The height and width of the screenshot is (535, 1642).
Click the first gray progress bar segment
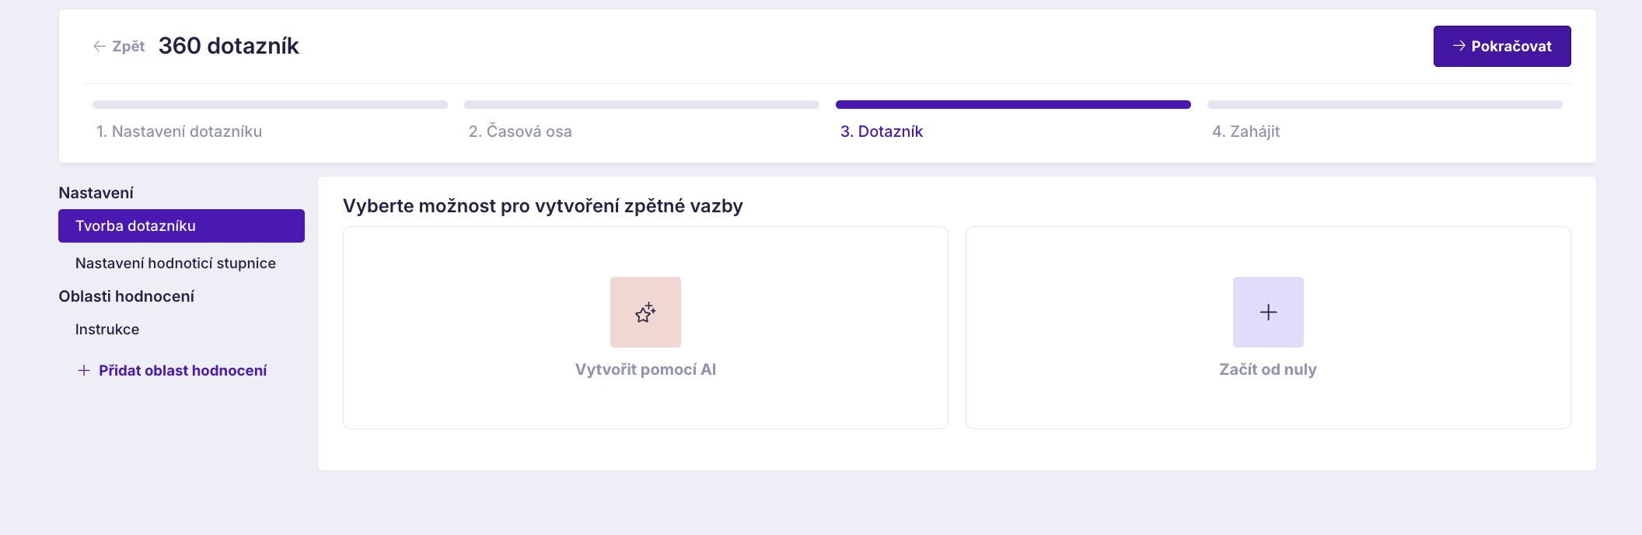pyautogui.click(x=270, y=104)
